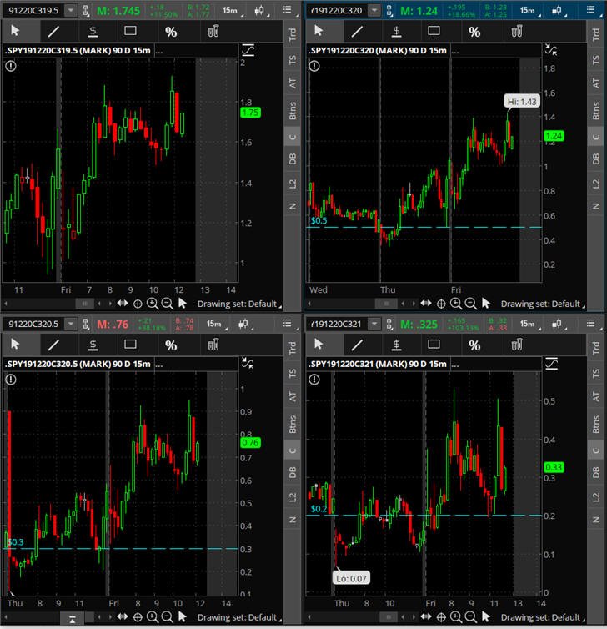Open the L2 side tab on the C320 chart
Image resolution: width=607 pixels, height=629 pixels.
click(x=596, y=184)
